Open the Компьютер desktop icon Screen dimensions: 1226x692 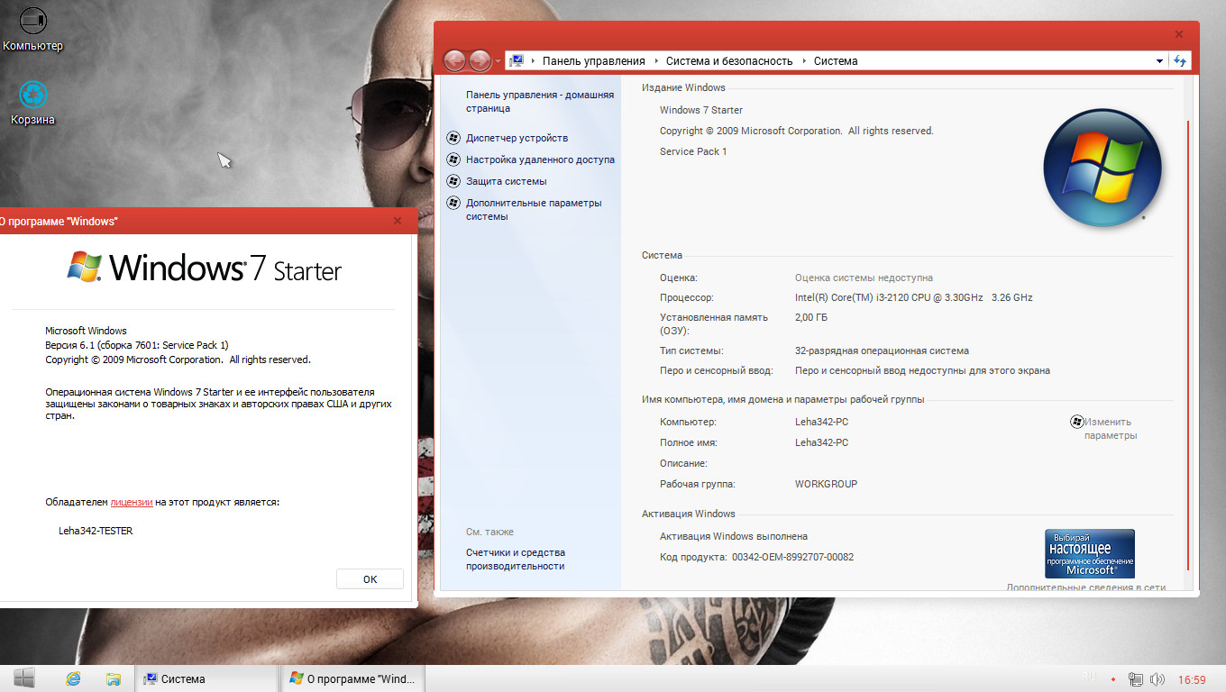33,20
